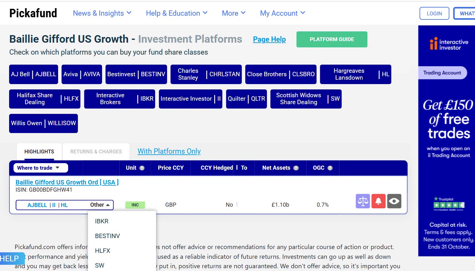This screenshot has height=271, width=475.
Task: Toggle watchlist with the eye icon
Action: pos(394,201)
